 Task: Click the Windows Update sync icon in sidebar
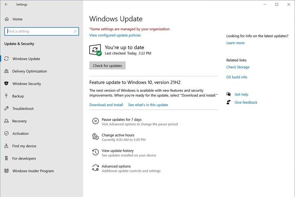(x=6, y=59)
